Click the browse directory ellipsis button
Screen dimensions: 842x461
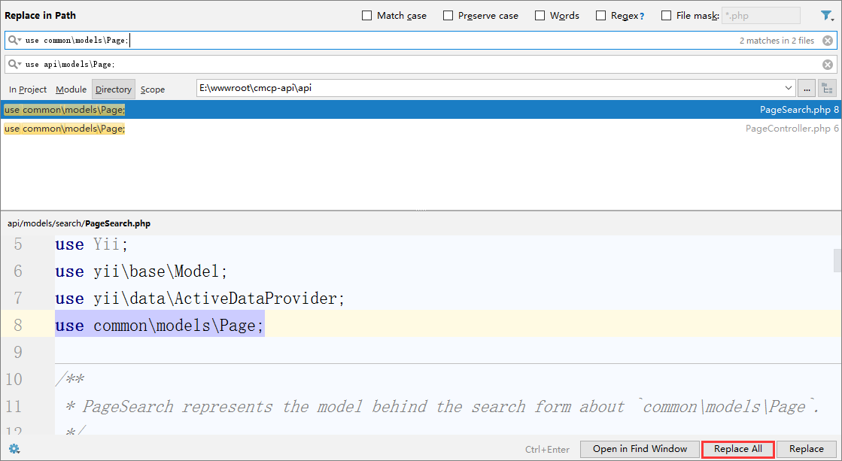point(807,89)
